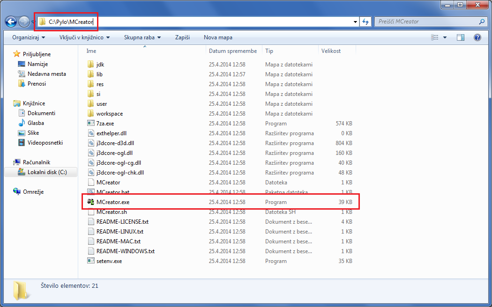Image resolution: width=492 pixels, height=307 pixels.
Task: Click the large folder thumbnail in details pane
Action: tap(22, 290)
